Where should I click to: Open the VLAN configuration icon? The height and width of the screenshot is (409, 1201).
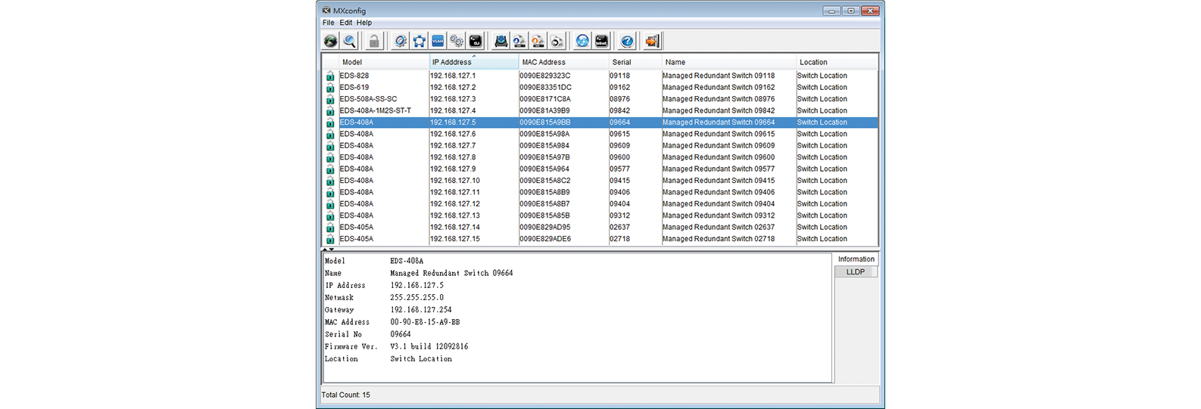[x=438, y=42]
